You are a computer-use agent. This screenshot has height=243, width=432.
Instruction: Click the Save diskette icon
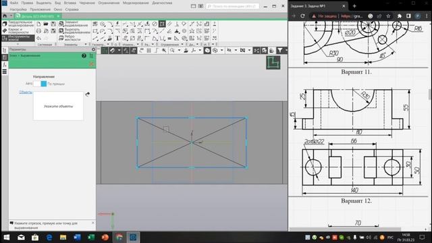click(x=53, y=24)
